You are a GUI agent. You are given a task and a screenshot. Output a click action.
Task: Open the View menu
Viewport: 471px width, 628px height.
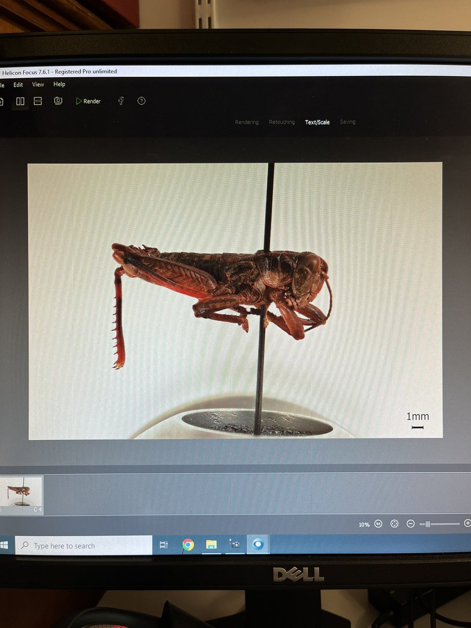38,84
